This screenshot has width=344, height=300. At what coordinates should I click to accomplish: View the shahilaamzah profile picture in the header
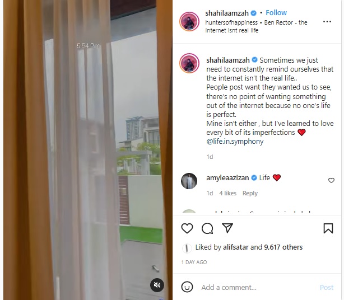click(189, 21)
